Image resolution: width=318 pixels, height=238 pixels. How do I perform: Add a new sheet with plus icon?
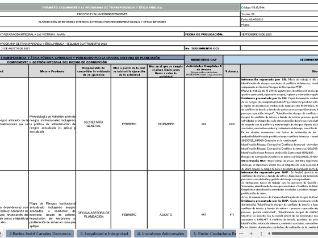tap(251, 233)
